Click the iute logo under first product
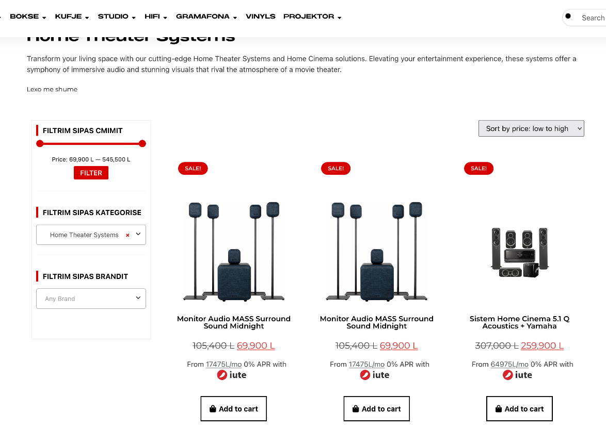Screen dimensions: 606x444 coord(232,375)
